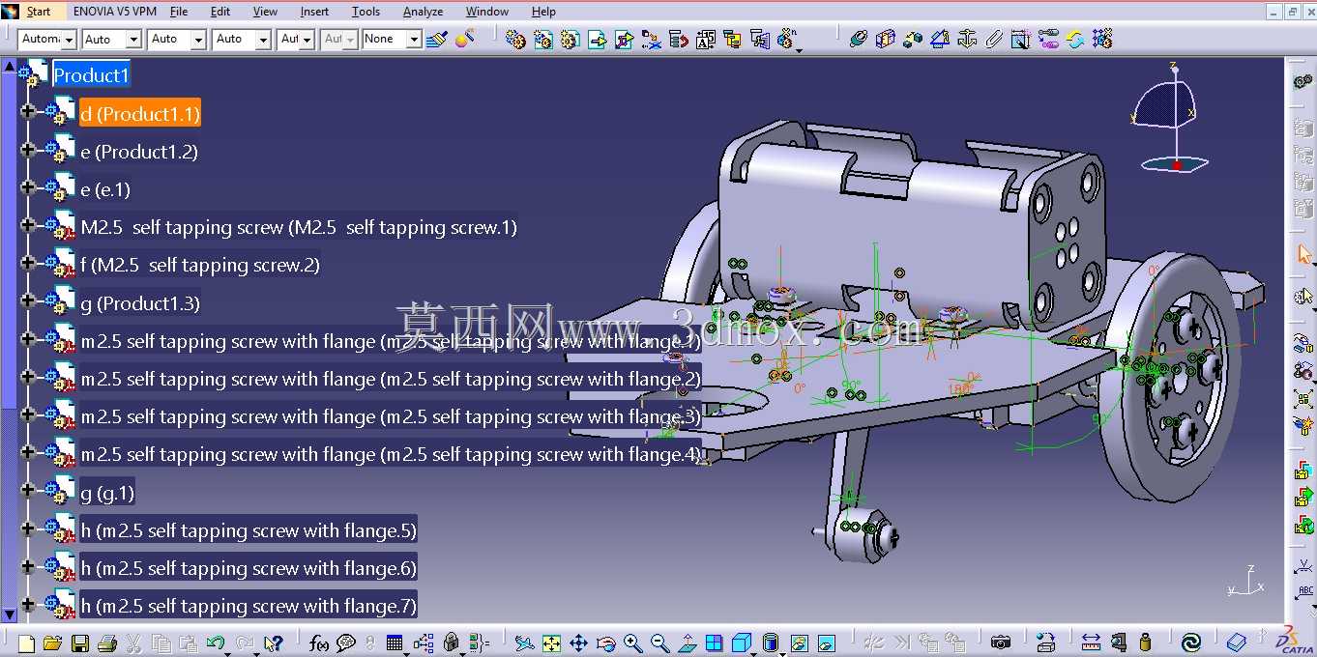This screenshot has width=1317, height=657.
Task: Click the Measure Between icon
Action: click(x=1091, y=643)
